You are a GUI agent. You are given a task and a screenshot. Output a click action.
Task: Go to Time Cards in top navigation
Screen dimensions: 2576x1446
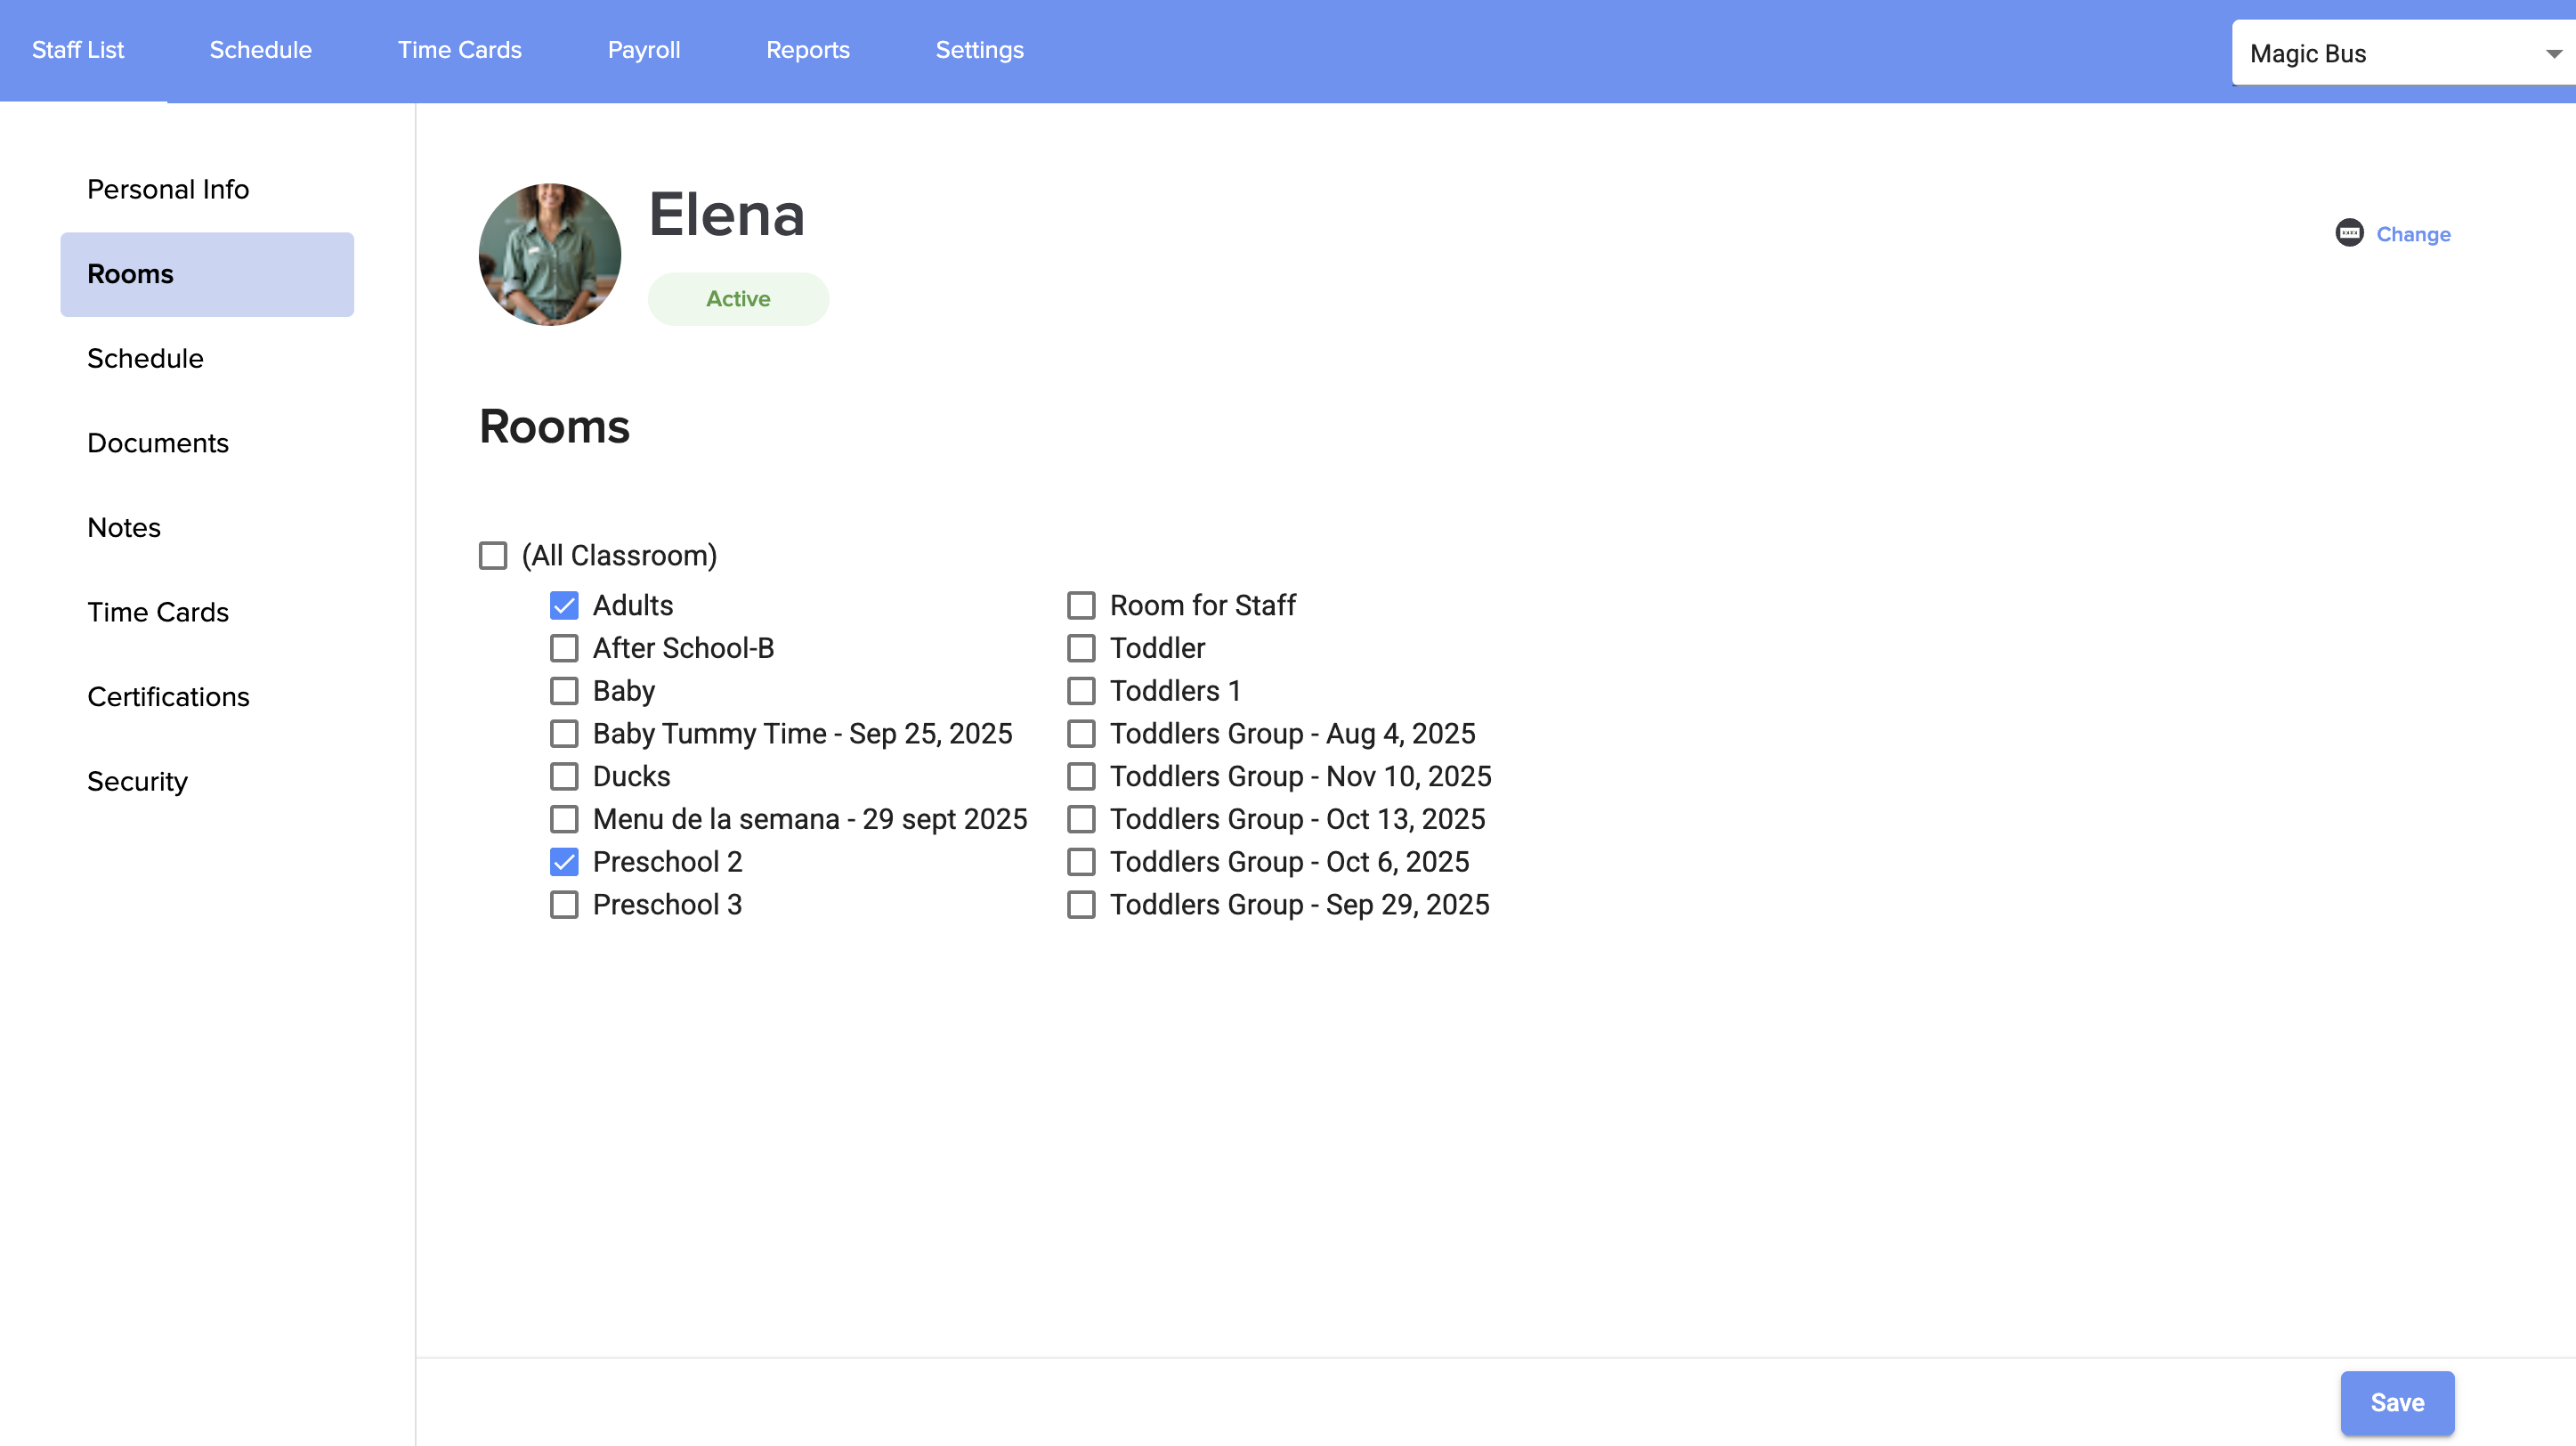[459, 50]
